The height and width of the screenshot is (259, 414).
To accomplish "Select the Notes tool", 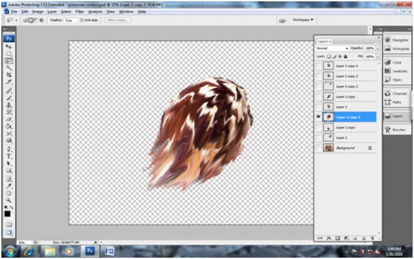I will (x=9, y=179).
